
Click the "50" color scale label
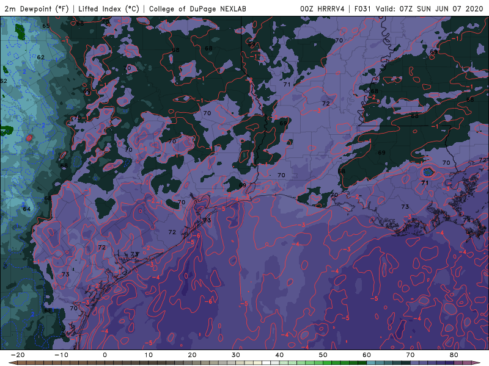pyautogui.click(x=323, y=355)
